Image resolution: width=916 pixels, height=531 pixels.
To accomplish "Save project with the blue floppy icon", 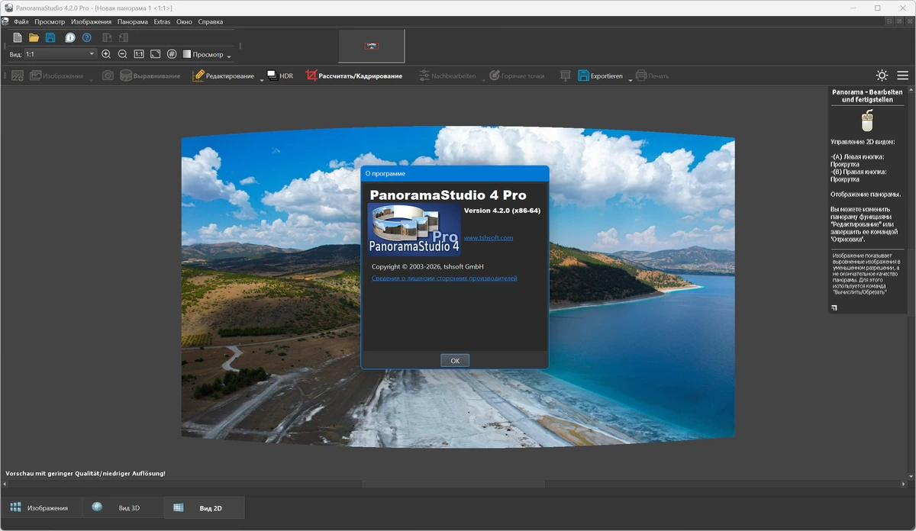I will click(x=50, y=37).
